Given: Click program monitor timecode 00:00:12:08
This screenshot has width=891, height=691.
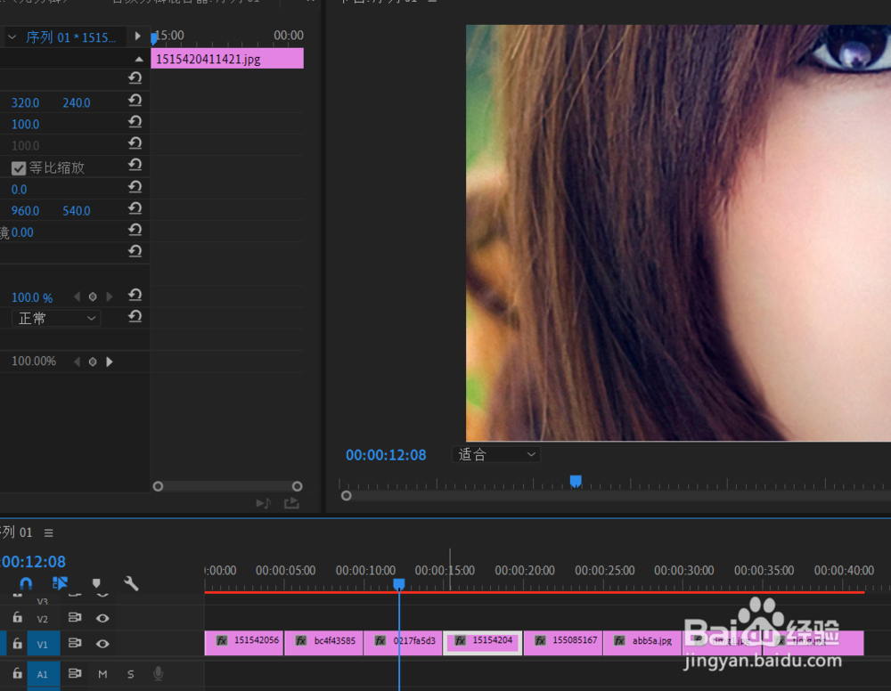Looking at the screenshot, I should point(386,455).
